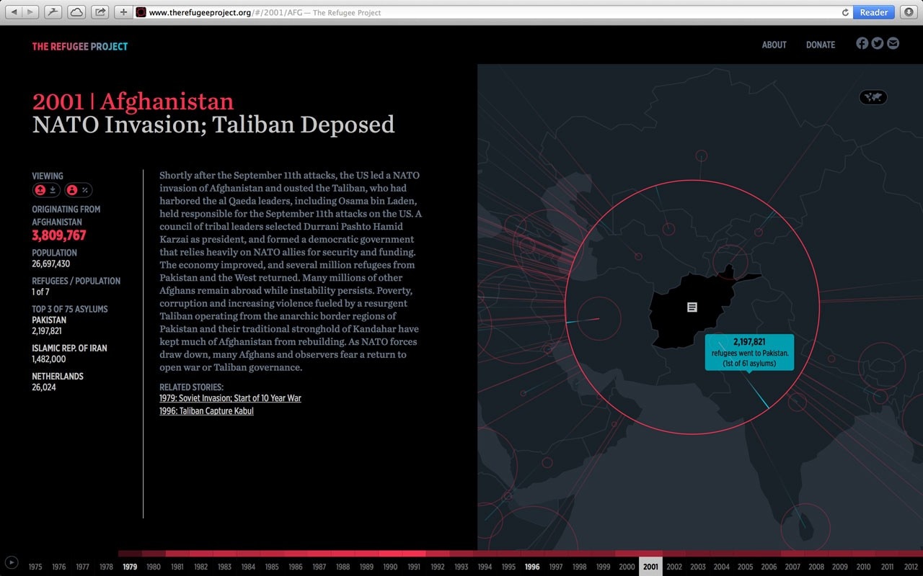Open the ABOUT page
The image size is (923, 576).
[x=774, y=45]
